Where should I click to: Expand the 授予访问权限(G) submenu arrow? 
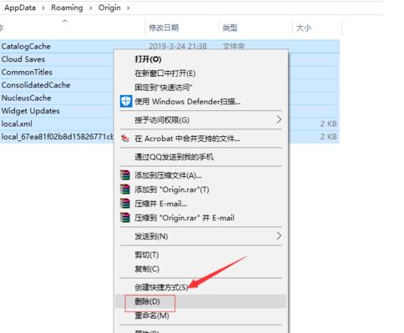(x=279, y=120)
